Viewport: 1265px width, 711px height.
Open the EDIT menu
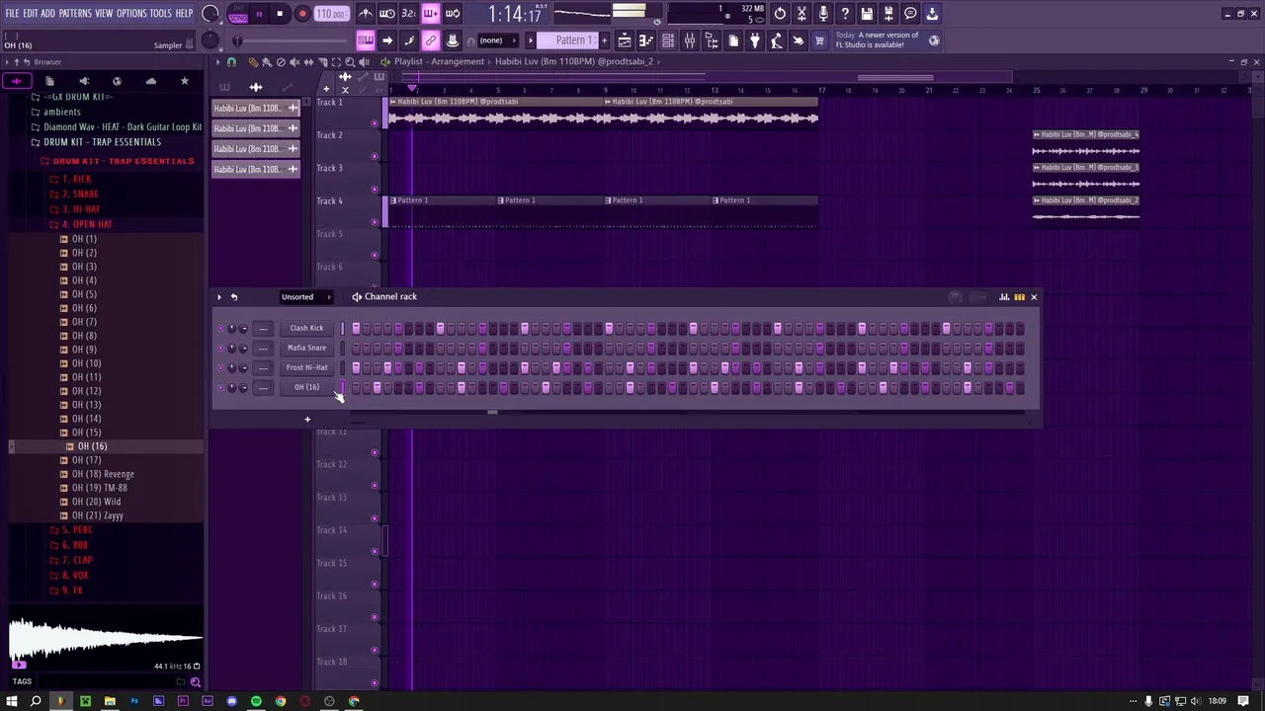[x=31, y=14]
